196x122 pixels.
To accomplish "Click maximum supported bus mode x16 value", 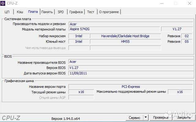I will [x=180, y=92].
